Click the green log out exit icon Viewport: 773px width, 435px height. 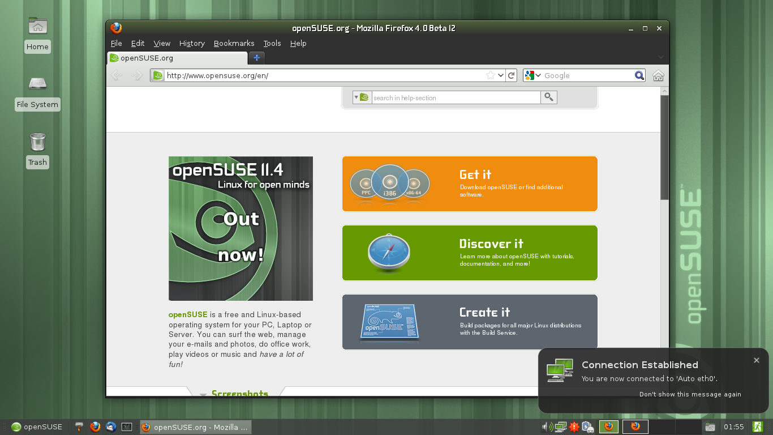757,427
